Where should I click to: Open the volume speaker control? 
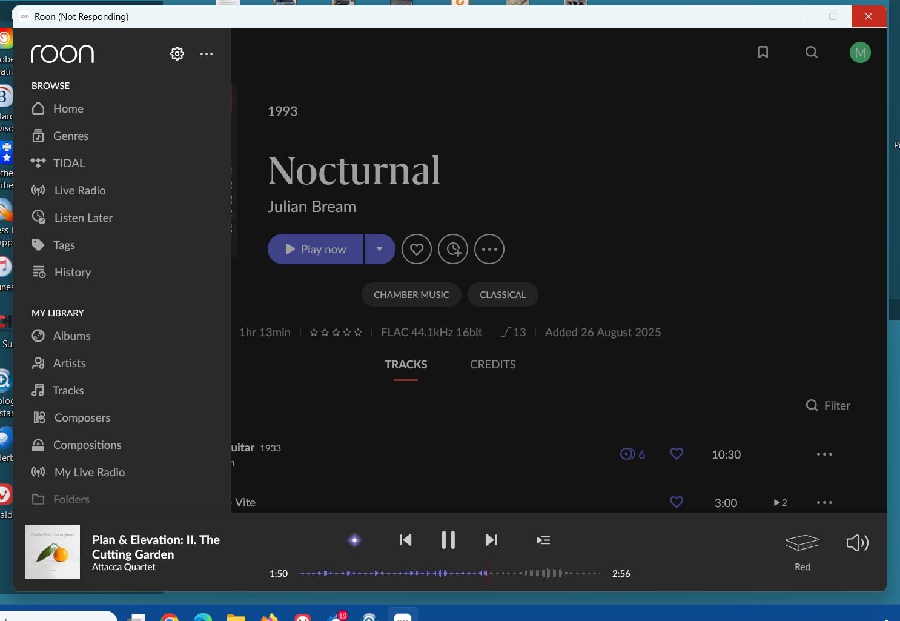point(857,543)
